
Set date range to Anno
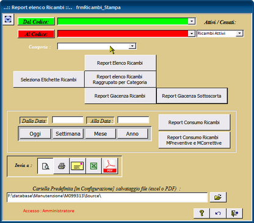132,134
